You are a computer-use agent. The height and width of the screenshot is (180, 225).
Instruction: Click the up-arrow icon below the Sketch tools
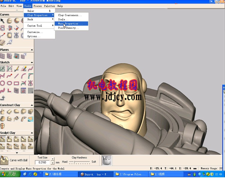(3, 98)
